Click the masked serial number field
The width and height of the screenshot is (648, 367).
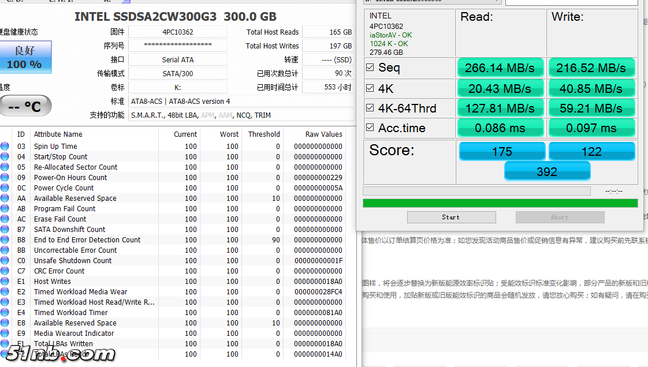178,46
